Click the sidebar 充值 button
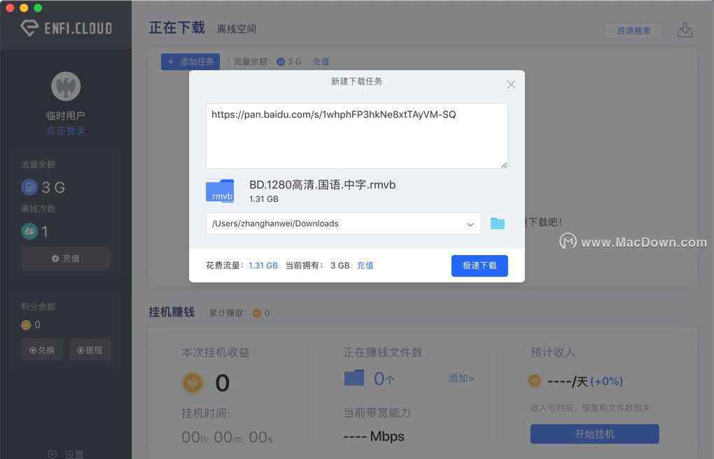This screenshot has width=714, height=459. pyautogui.click(x=66, y=259)
